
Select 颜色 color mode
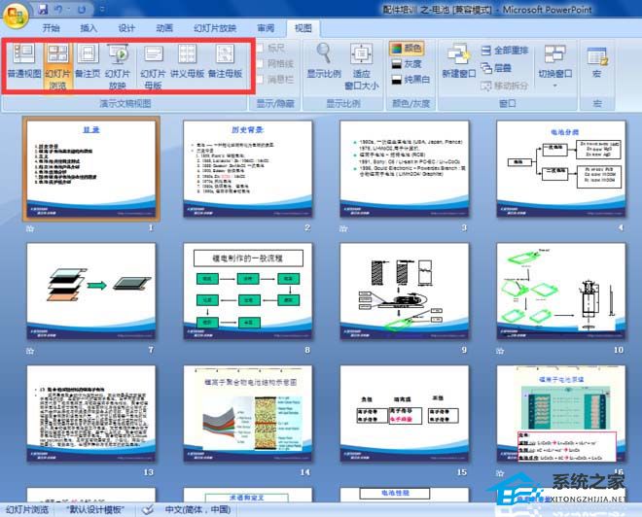click(407, 49)
